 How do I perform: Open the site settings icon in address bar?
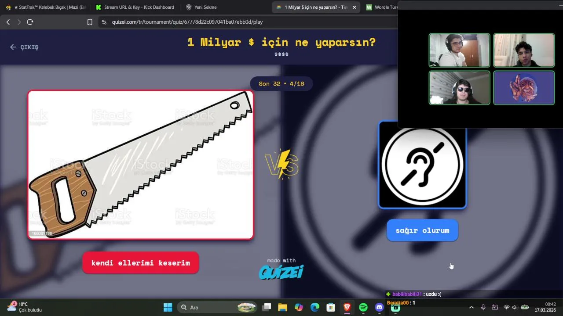point(104,22)
